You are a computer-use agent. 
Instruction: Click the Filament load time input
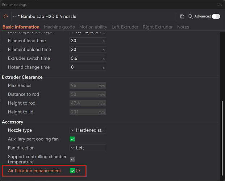click(x=88, y=41)
